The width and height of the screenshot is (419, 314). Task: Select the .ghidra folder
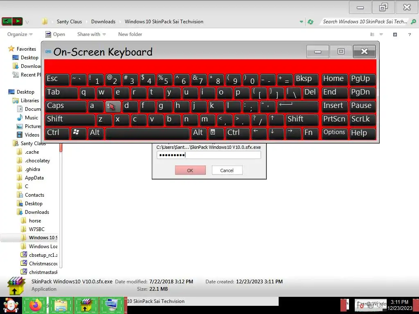(32, 169)
